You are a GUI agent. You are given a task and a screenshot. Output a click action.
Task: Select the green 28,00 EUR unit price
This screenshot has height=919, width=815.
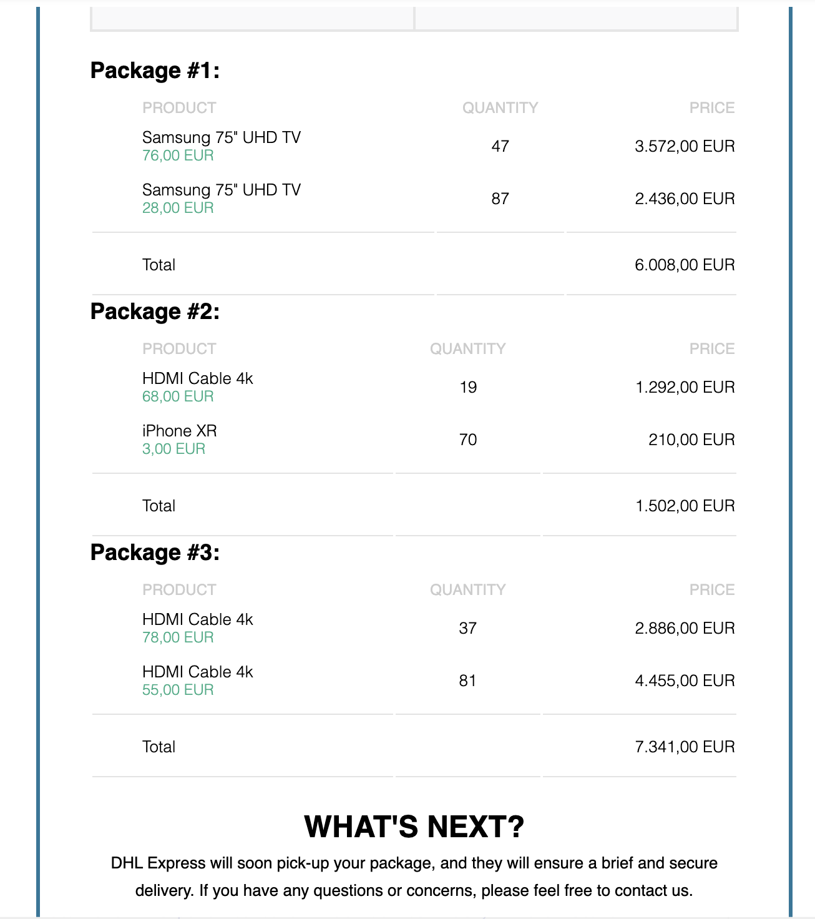178,208
